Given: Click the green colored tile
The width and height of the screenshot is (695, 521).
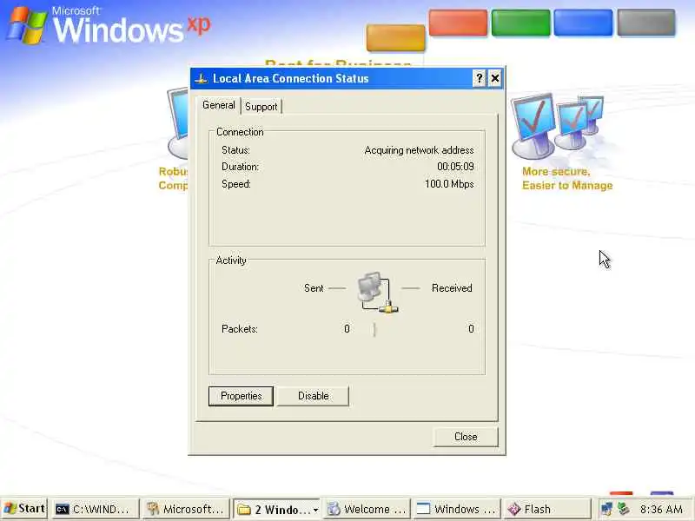Looking at the screenshot, I should 520,23.
